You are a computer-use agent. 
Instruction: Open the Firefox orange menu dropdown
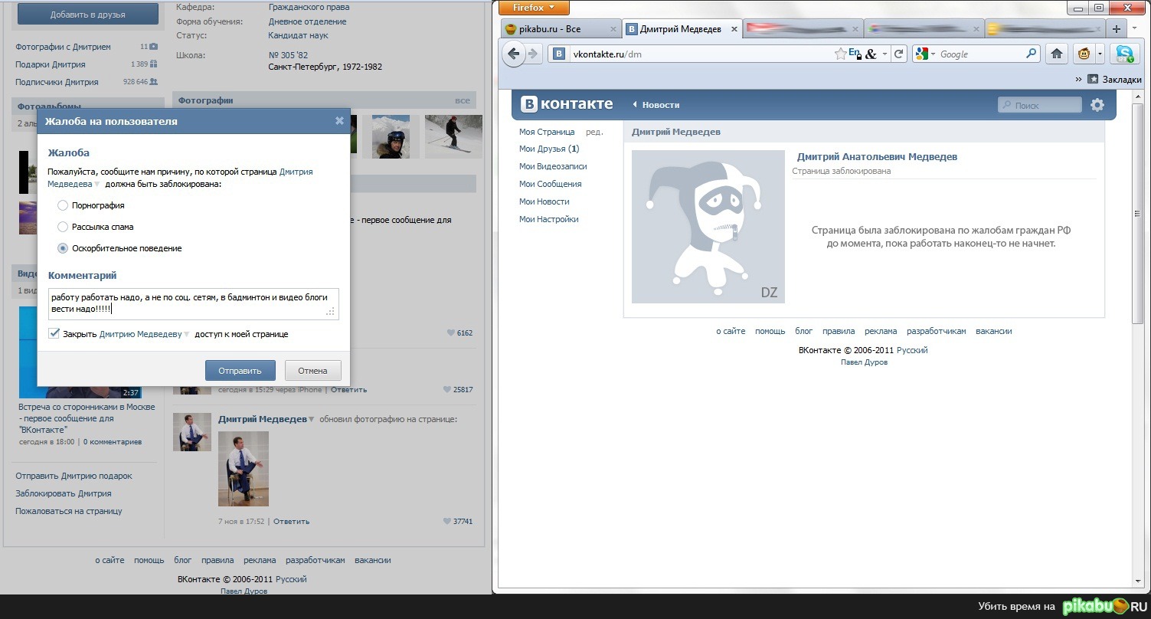[534, 8]
